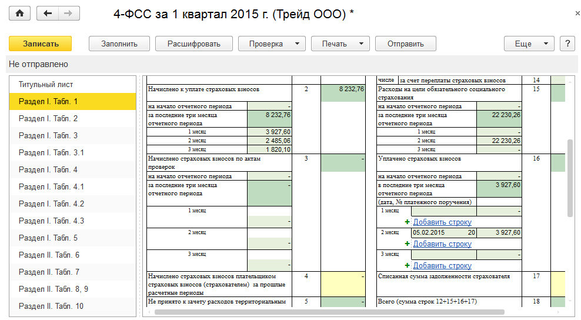
Task: Click the Заполнить button
Action: coord(119,44)
